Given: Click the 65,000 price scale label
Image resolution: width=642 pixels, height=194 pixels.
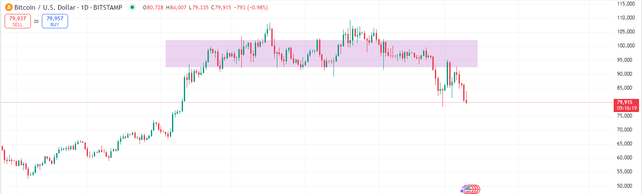Looking at the screenshot, I should pyautogui.click(x=627, y=144).
